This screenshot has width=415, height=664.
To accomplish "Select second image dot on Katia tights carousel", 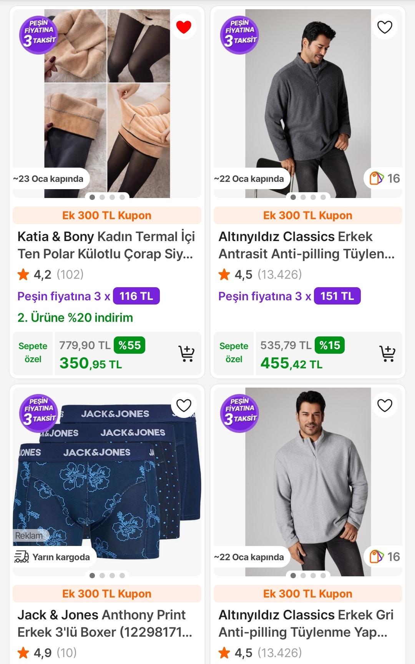I will pos(102,197).
